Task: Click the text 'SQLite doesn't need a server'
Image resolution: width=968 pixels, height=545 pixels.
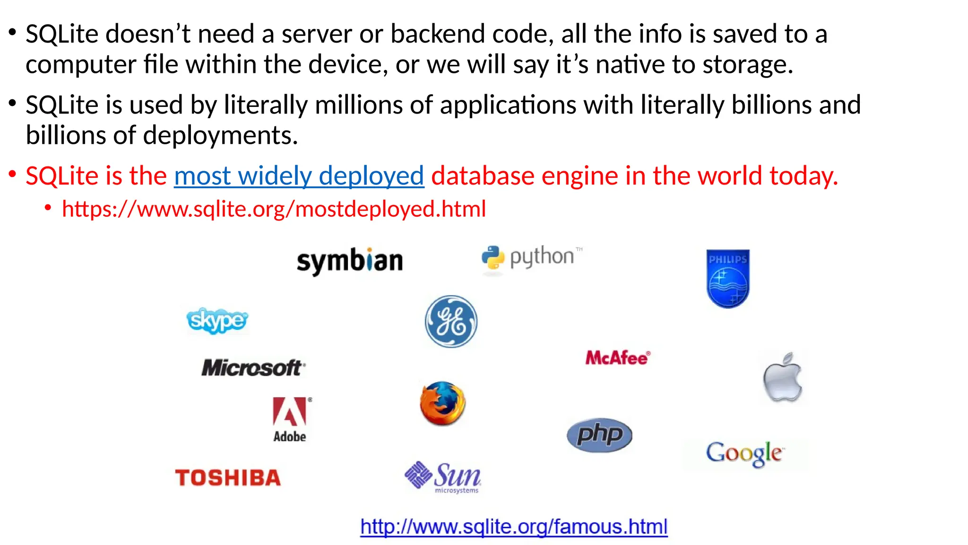Action: click(188, 34)
